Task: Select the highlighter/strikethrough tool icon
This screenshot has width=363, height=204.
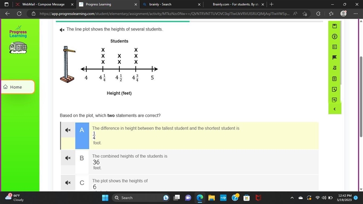Action: pyautogui.click(x=334, y=68)
